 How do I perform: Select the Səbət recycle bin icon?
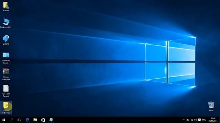211,106
